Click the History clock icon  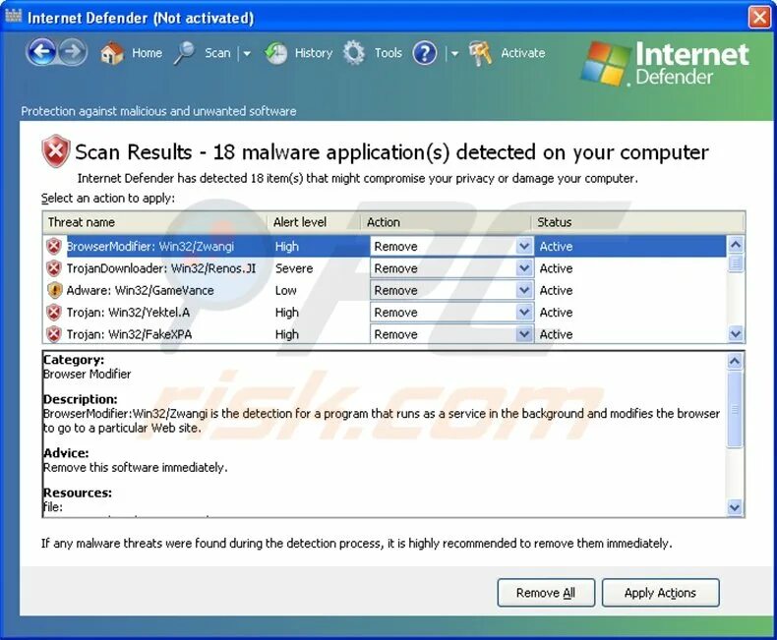[276, 53]
